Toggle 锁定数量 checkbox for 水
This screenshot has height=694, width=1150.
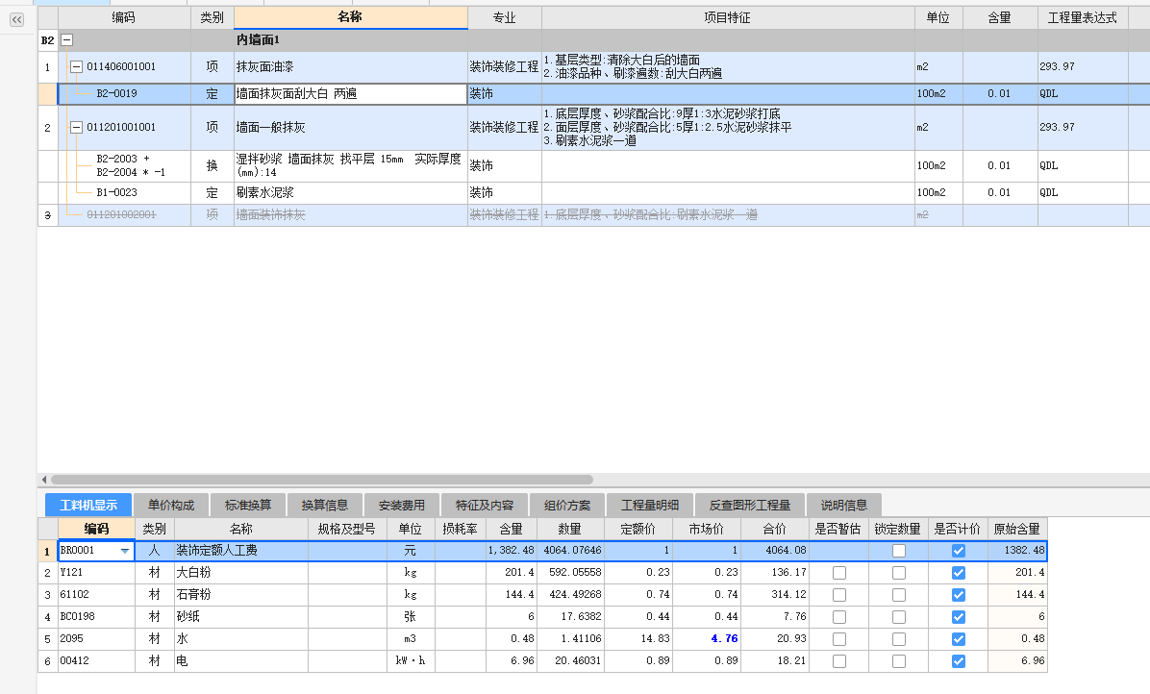(x=898, y=639)
